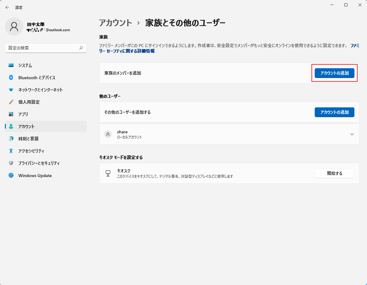Open プライバシーとセキュリティ page
The image size is (367, 285).
click(46, 163)
